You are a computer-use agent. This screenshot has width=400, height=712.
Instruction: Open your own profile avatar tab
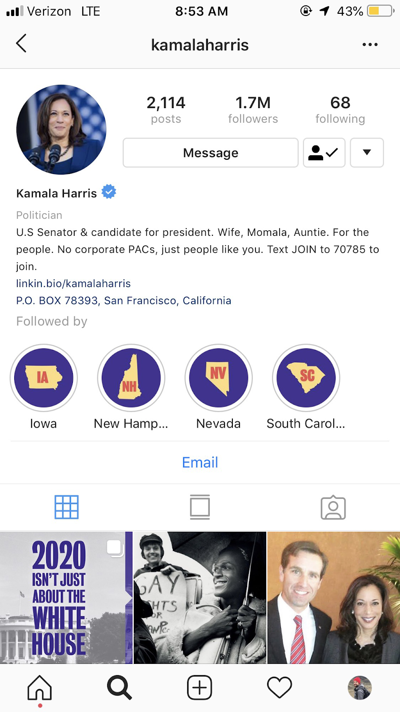(x=360, y=688)
